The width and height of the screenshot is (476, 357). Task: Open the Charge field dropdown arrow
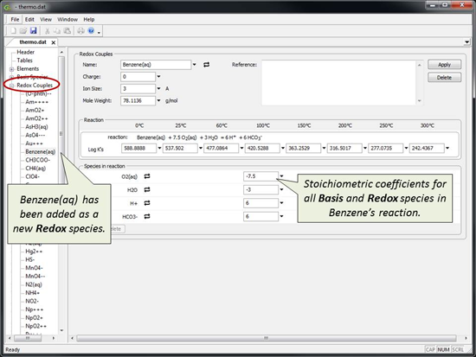click(158, 77)
